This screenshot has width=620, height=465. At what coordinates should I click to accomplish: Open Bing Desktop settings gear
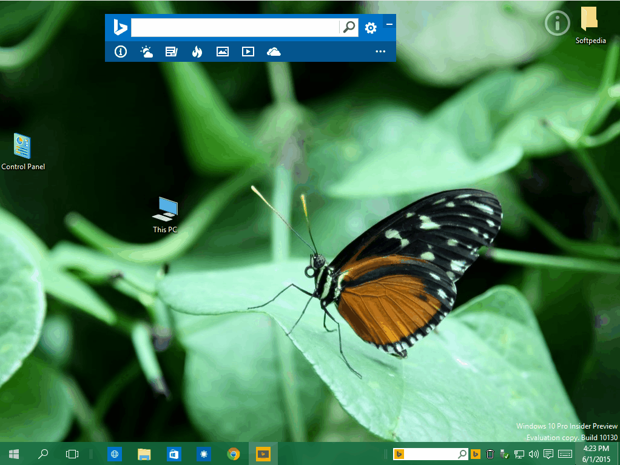pos(371,28)
